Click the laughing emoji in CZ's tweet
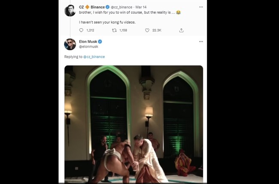 (178, 13)
